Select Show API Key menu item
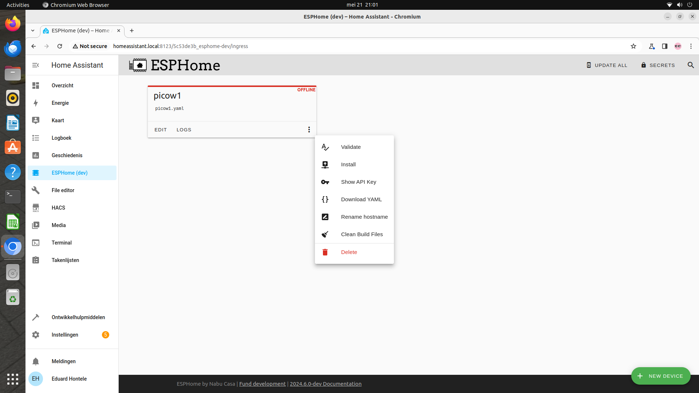This screenshot has width=699, height=393. pyautogui.click(x=354, y=182)
